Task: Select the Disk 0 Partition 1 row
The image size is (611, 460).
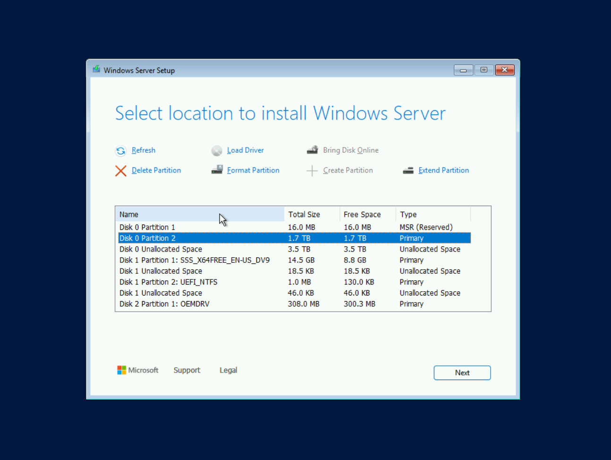Action: (294, 227)
